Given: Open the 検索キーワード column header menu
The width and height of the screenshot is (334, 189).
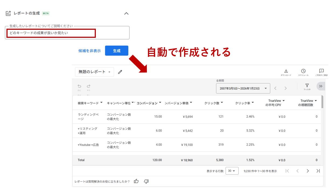Looking at the screenshot, I should coord(101,103).
